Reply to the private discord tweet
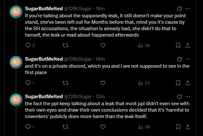Image resolution: width=203 pixels, height=136 pixels. 30,83
